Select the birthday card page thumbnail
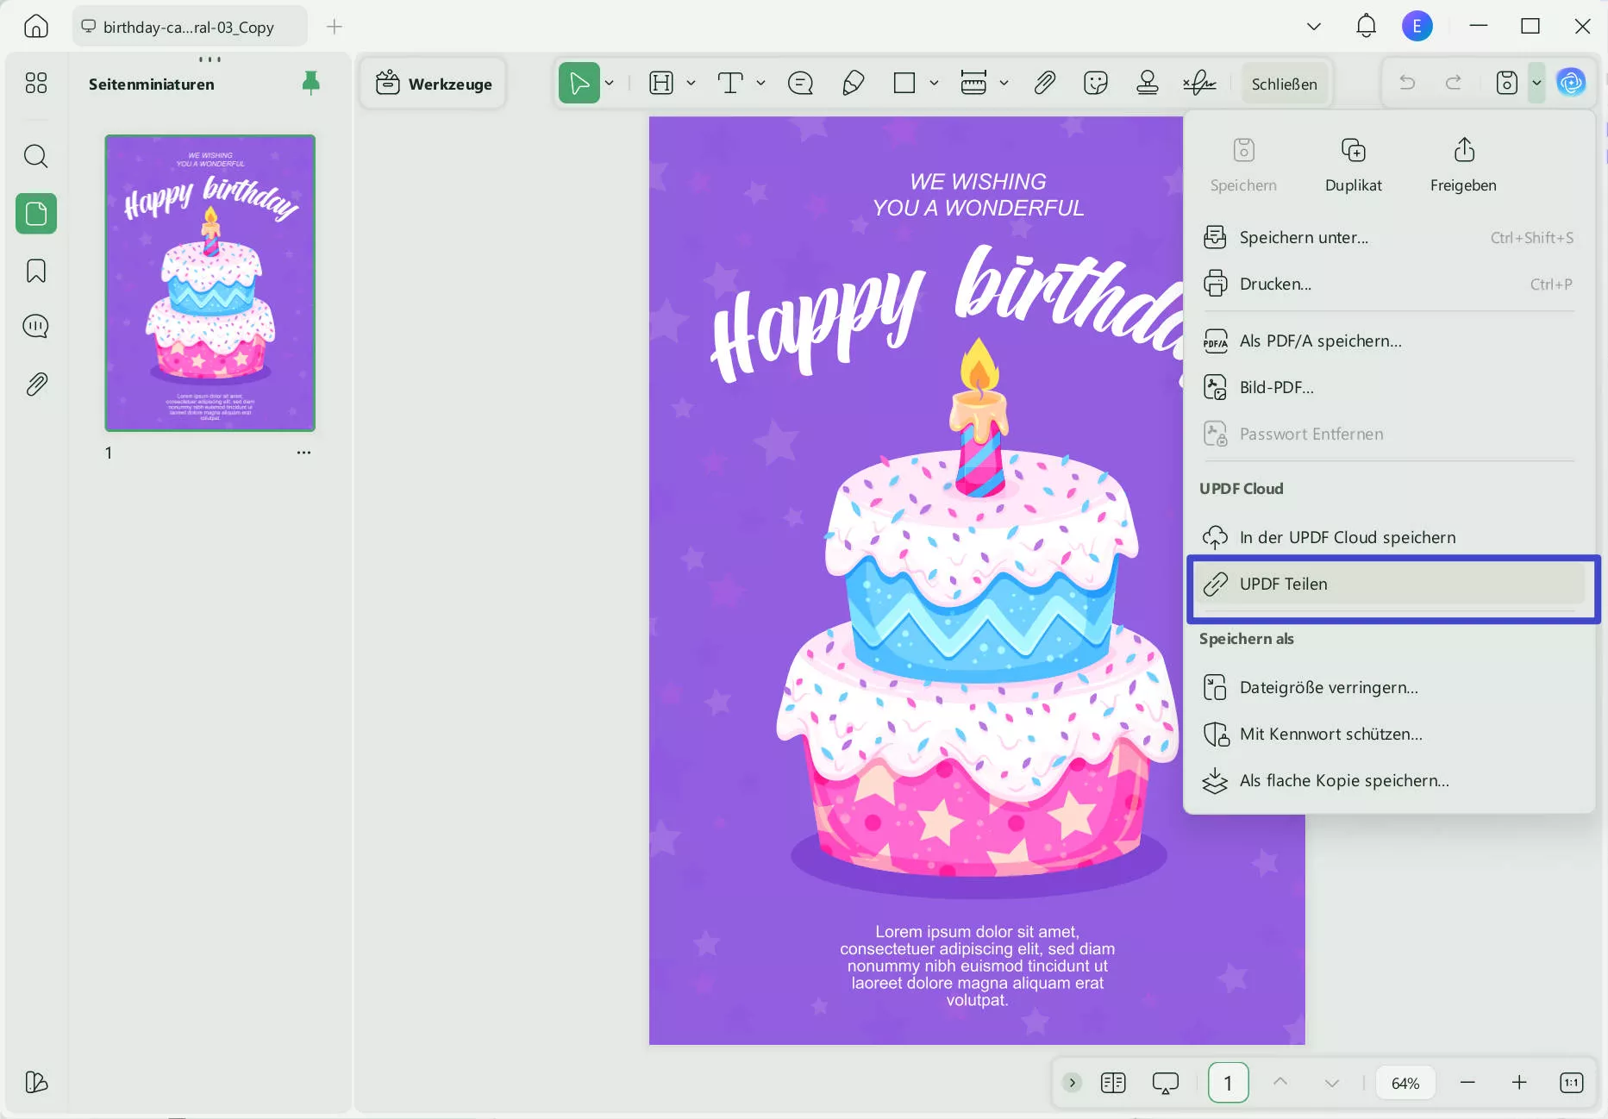The image size is (1608, 1119). (210, 283)
